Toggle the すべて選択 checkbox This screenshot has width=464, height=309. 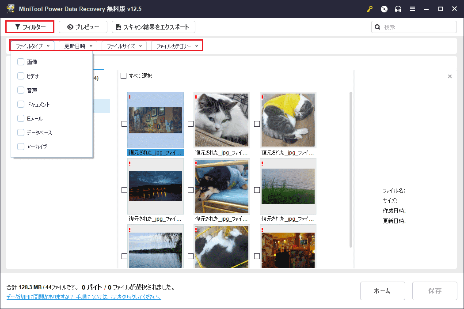[124, 76]
